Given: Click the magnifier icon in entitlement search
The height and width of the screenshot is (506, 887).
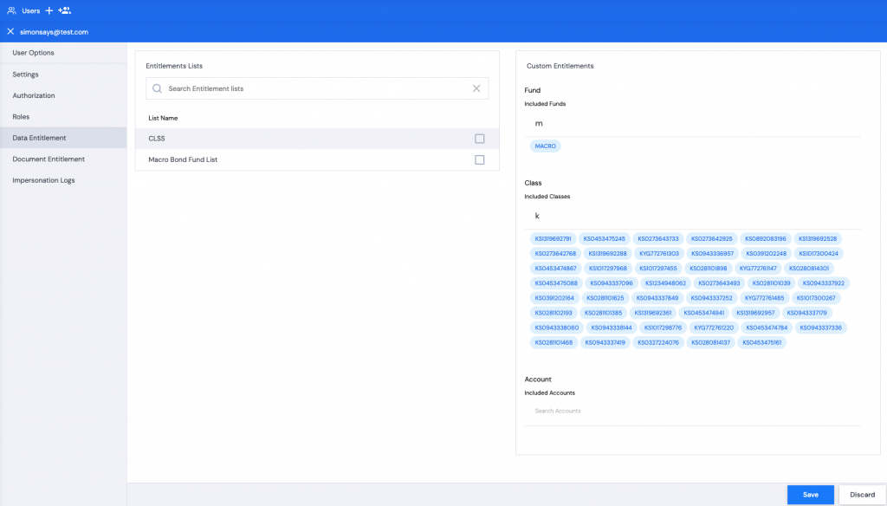Looking at the screenshot, I should [157, 88].
